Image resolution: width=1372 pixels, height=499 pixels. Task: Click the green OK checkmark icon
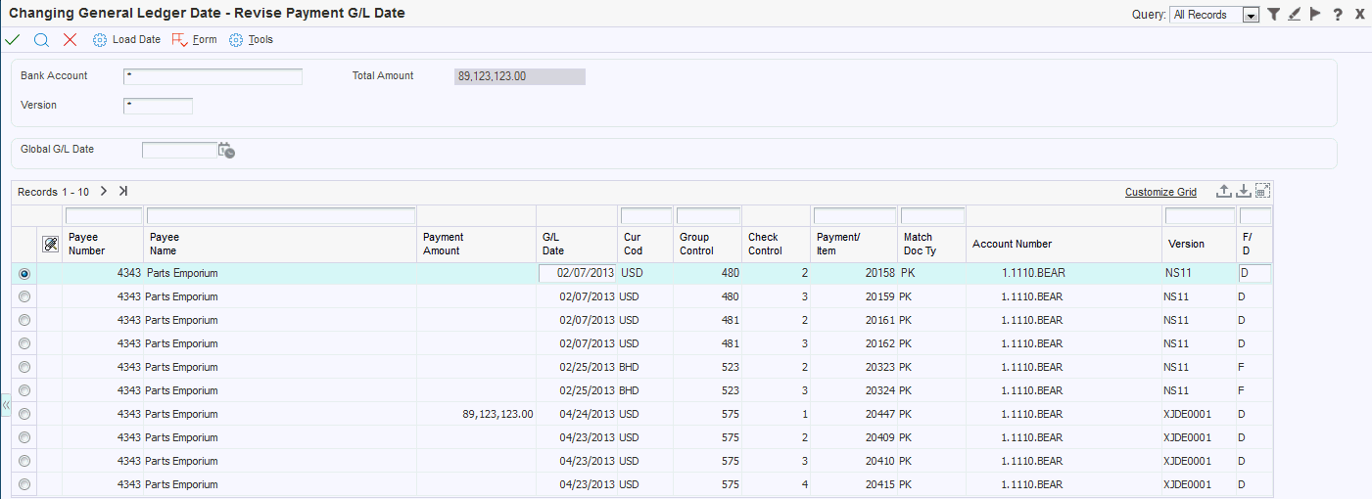coord(13,40)
